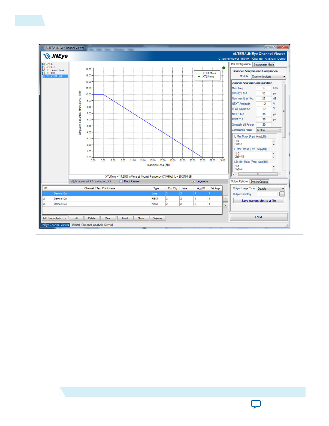Browse for output directory with ellipsis button

pos(282,194)
